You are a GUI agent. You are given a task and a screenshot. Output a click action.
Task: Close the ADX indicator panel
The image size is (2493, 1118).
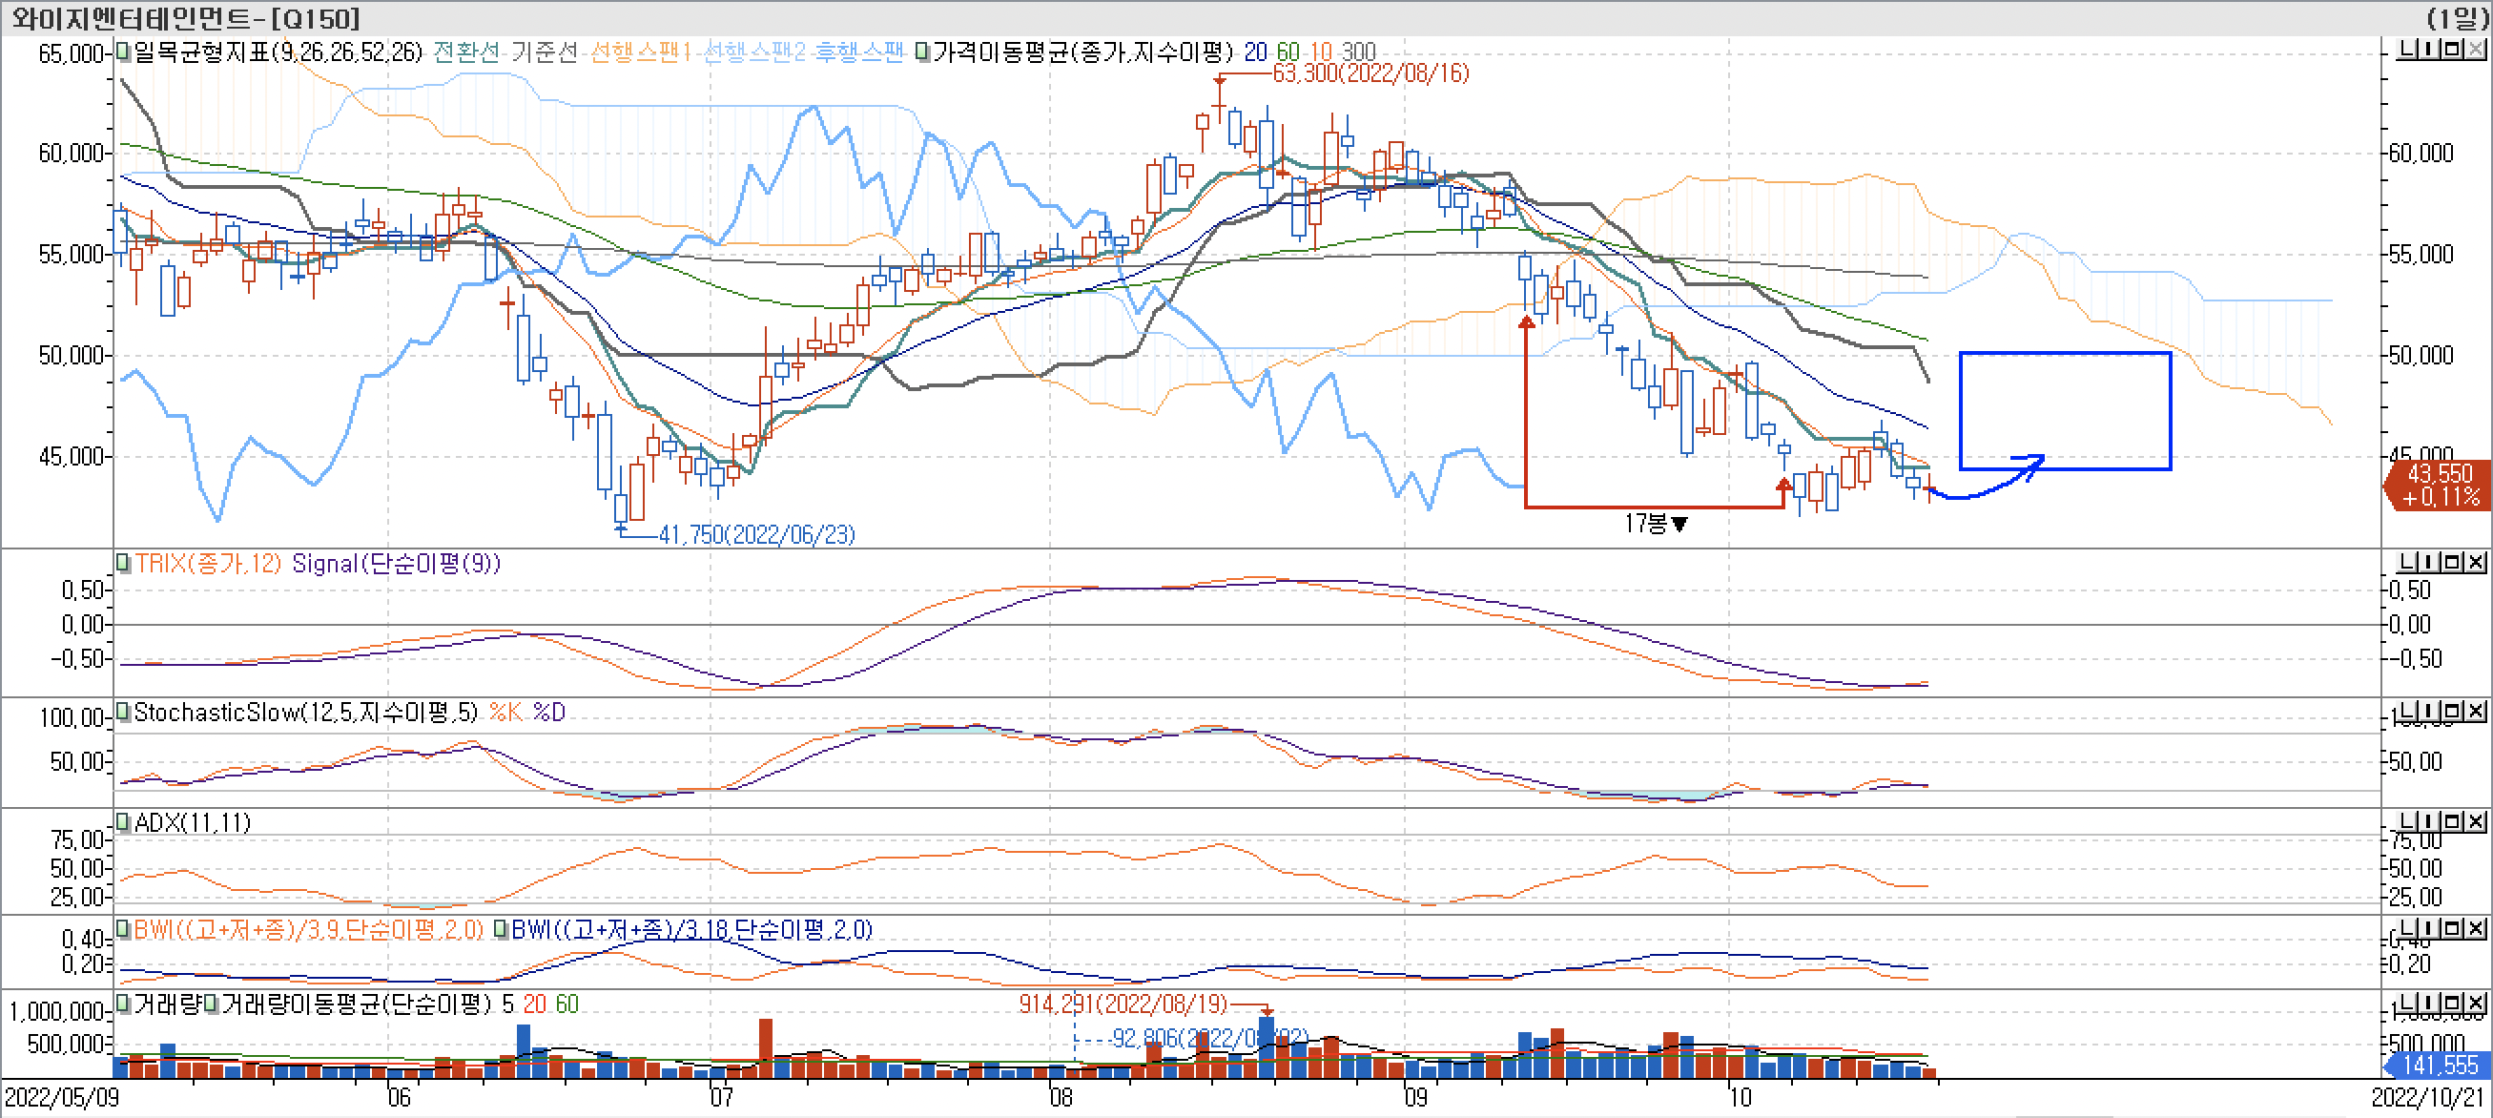[2476, 821]
